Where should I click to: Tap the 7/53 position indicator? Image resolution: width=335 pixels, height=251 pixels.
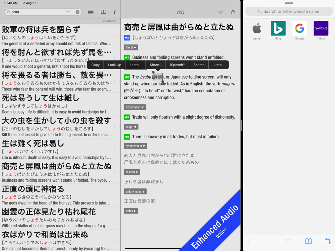click(180, 12)
